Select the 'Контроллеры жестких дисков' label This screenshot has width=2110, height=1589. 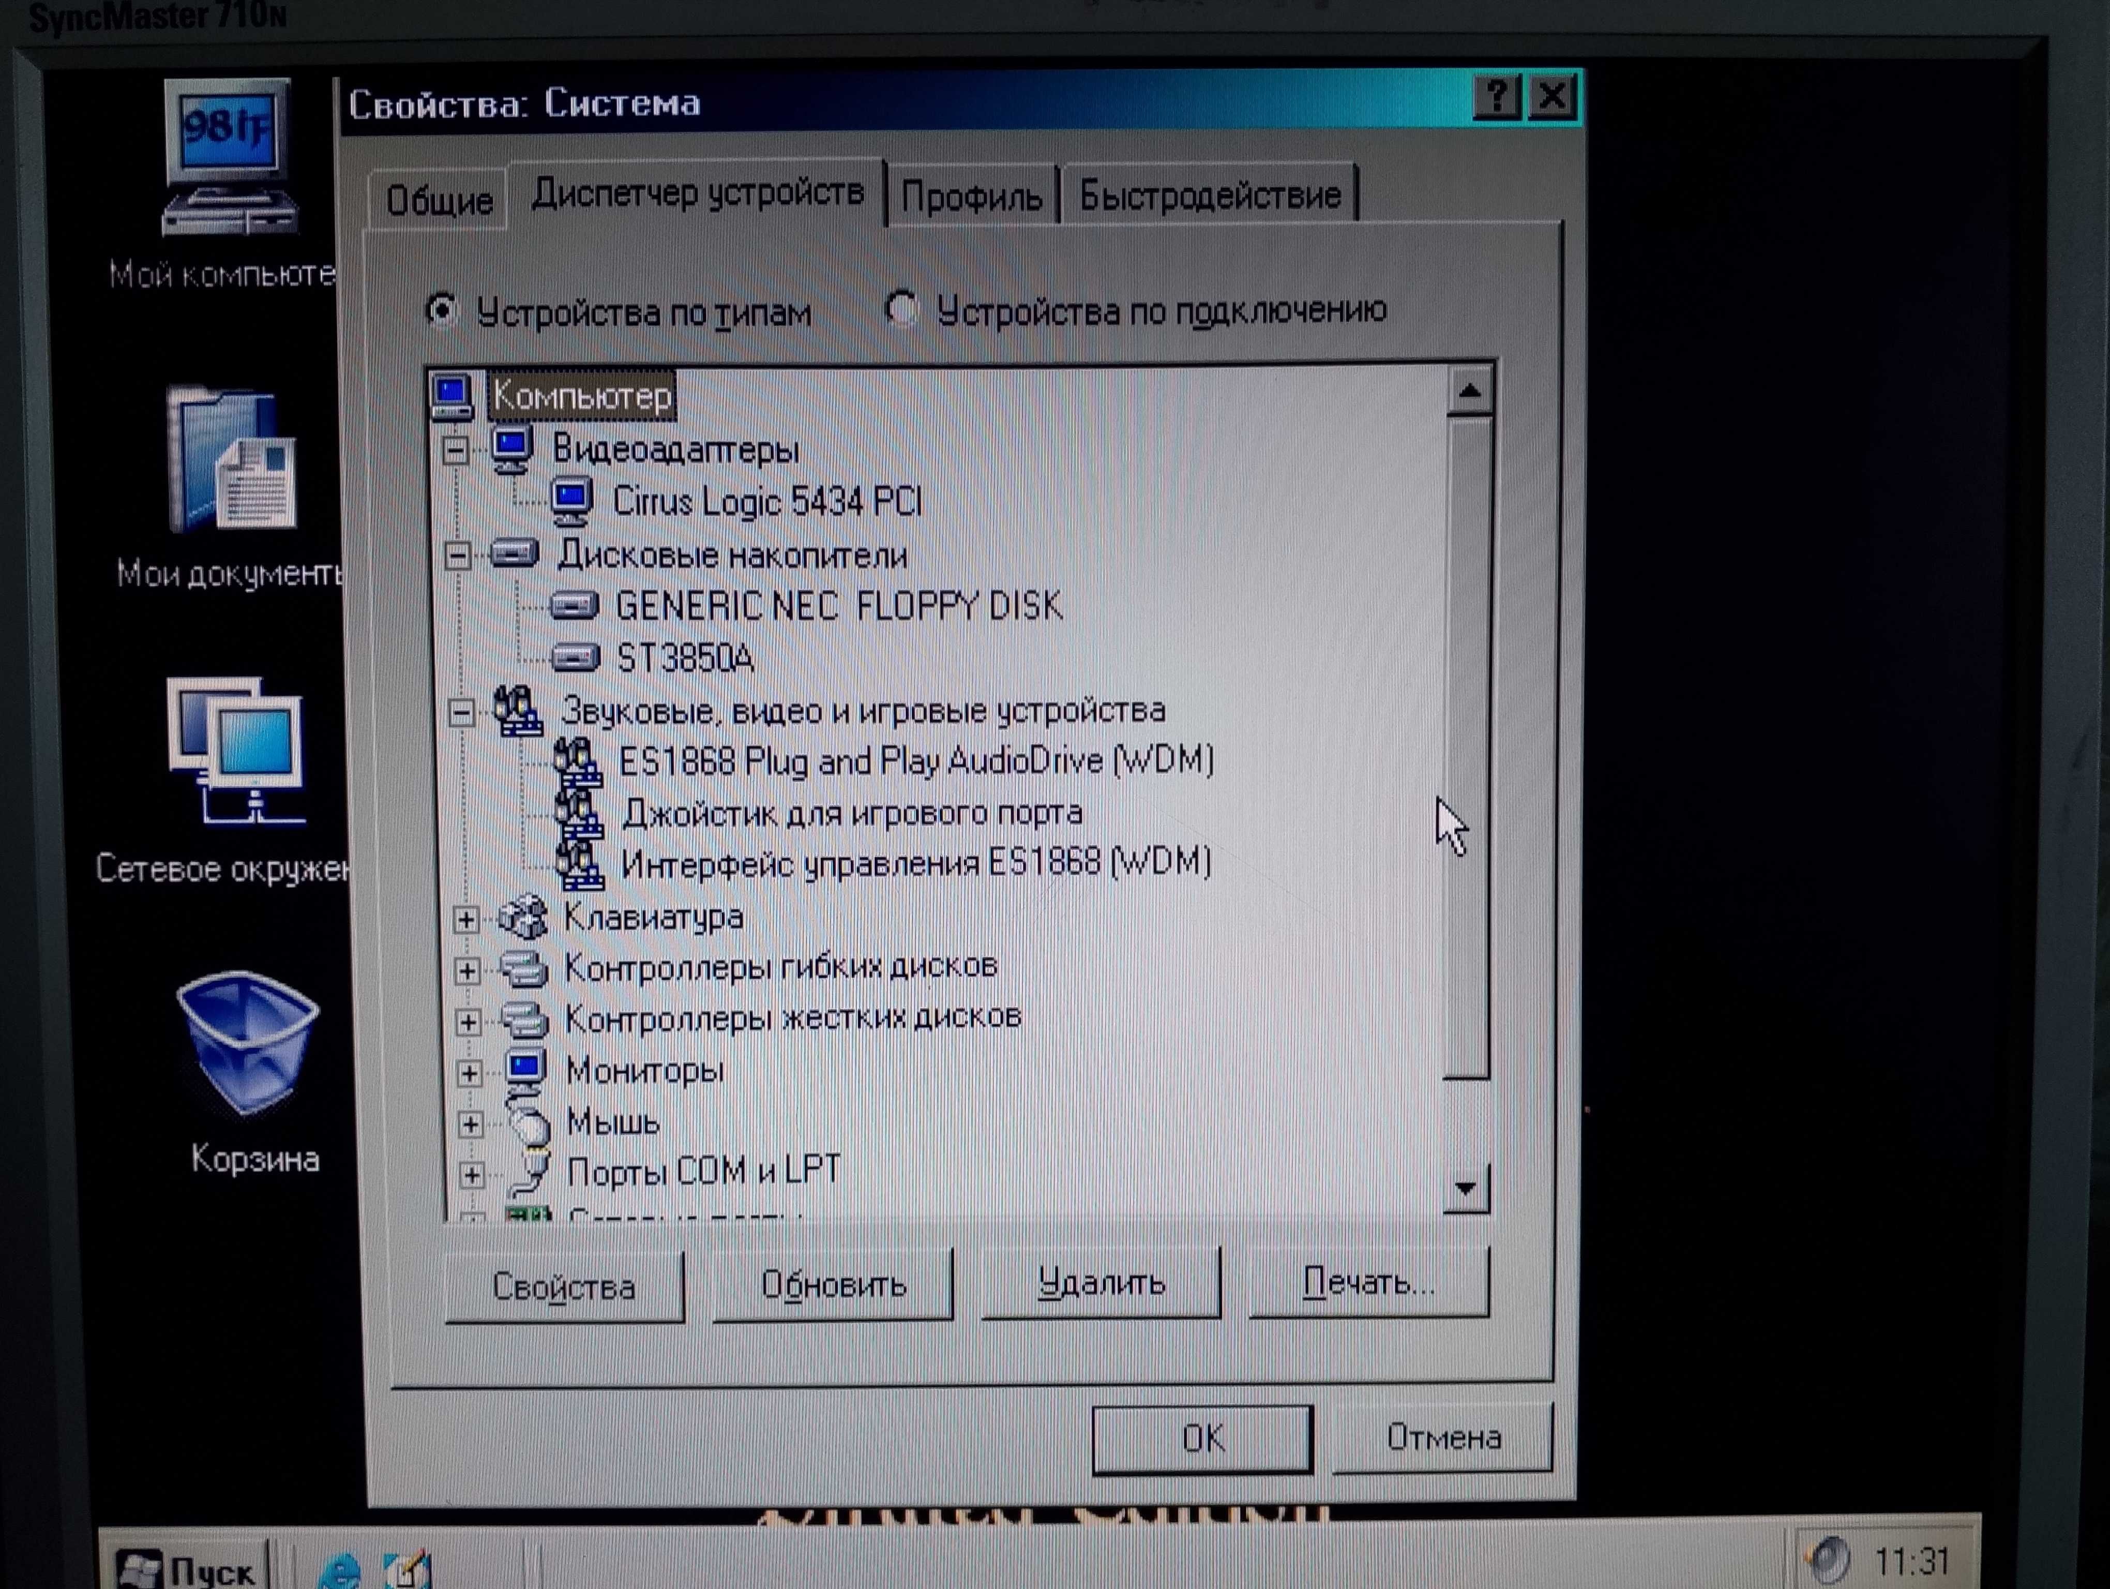793,1017
